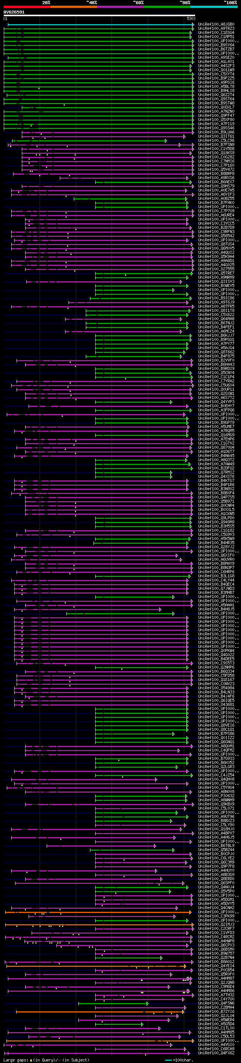Click the red under-20% identity legend segment
241x1063 pixels.
[27, 7]
